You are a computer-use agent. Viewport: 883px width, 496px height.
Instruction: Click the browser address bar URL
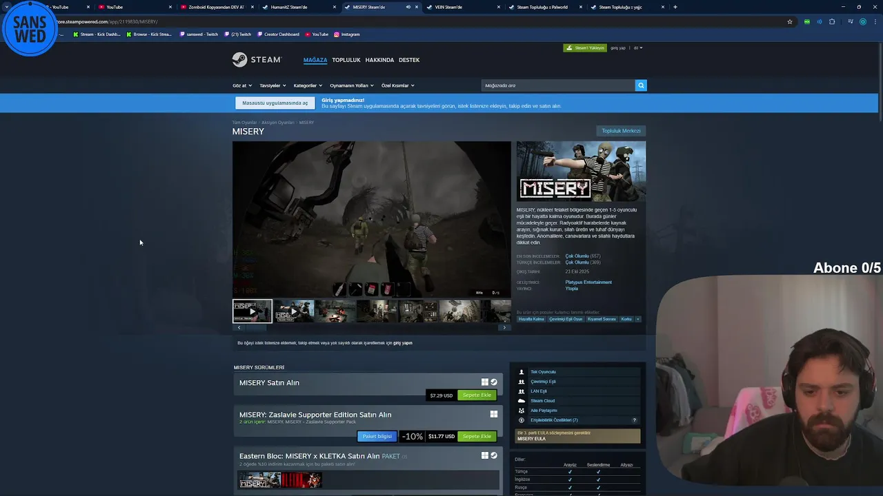(x=108, y=21)
